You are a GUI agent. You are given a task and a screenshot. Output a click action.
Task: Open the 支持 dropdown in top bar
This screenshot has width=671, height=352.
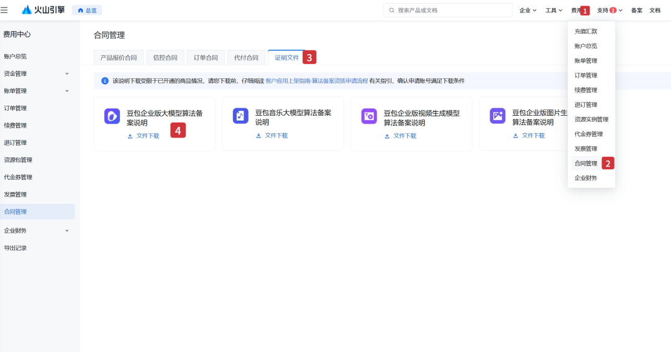point(610,11)
